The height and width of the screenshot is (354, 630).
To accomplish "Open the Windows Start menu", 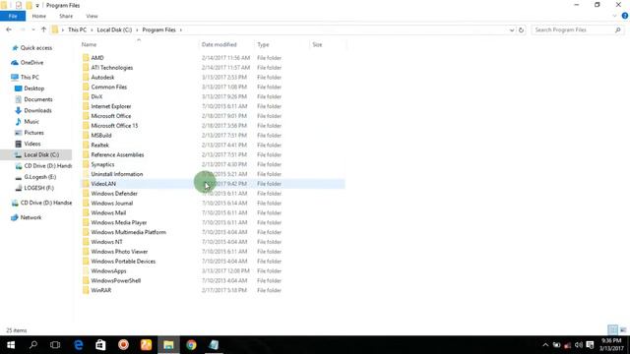I will coord(11,345).
